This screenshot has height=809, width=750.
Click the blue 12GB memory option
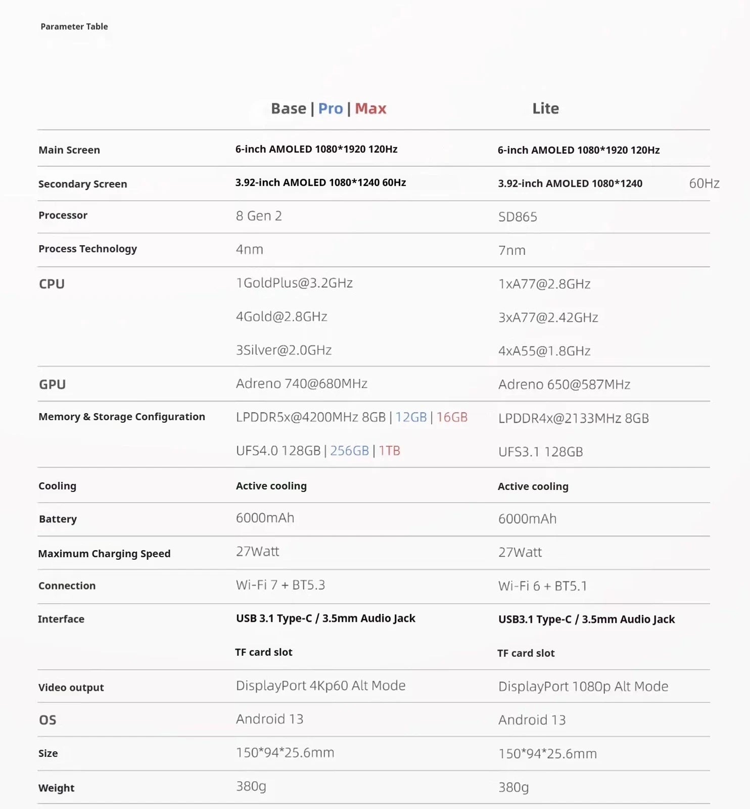pos(411,417)
